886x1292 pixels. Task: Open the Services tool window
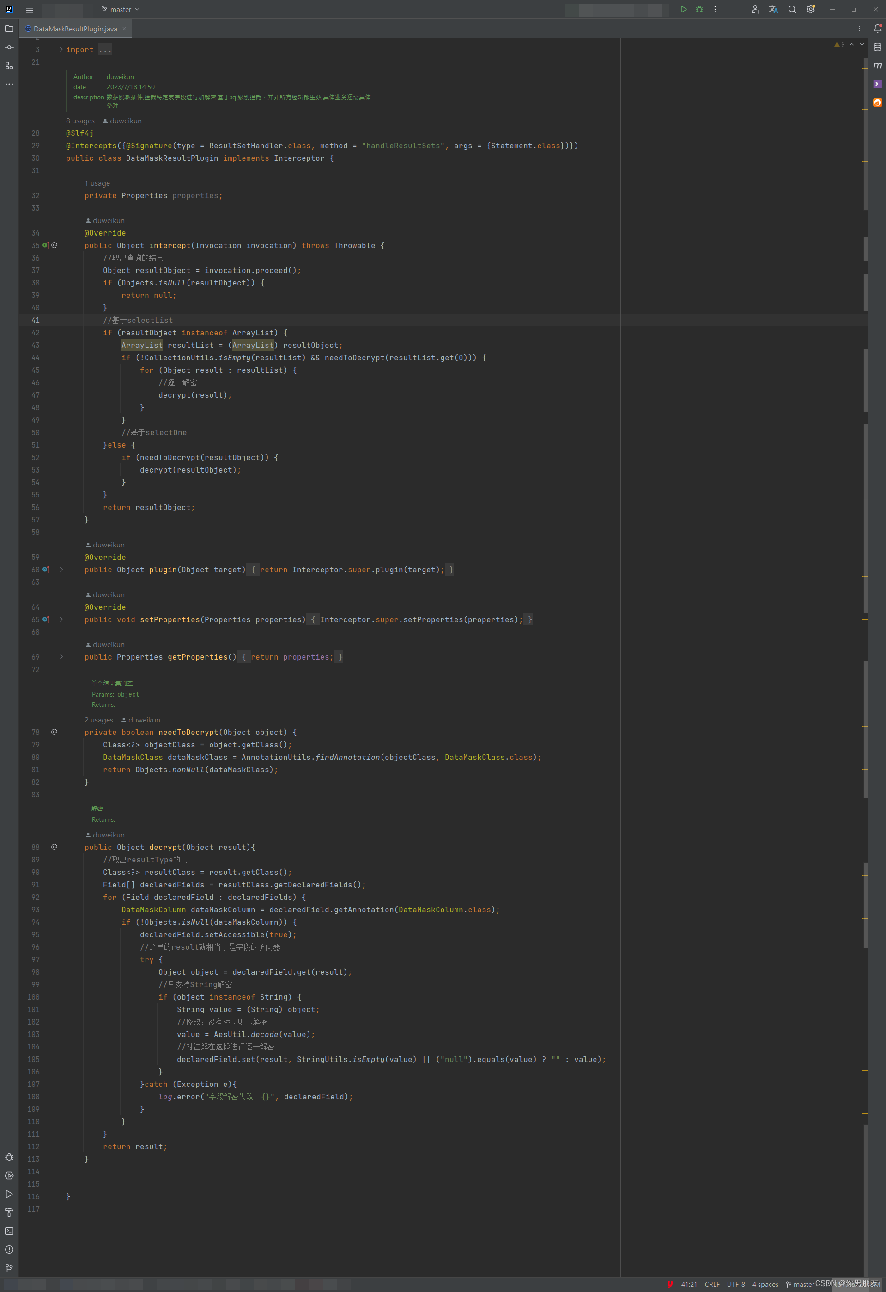[9, 1175]
